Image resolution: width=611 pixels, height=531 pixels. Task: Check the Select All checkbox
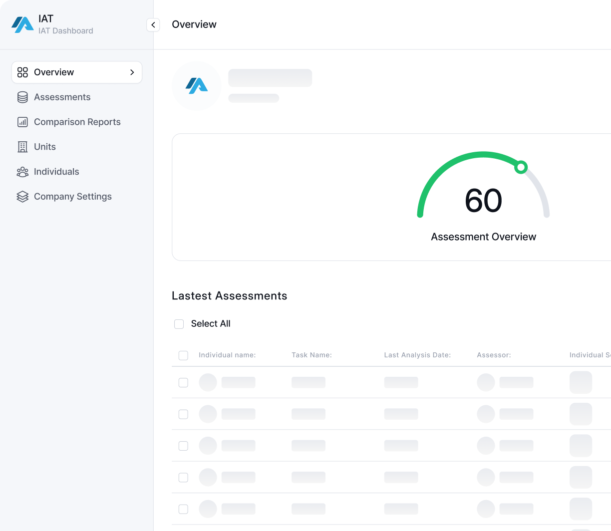[179, 324]
